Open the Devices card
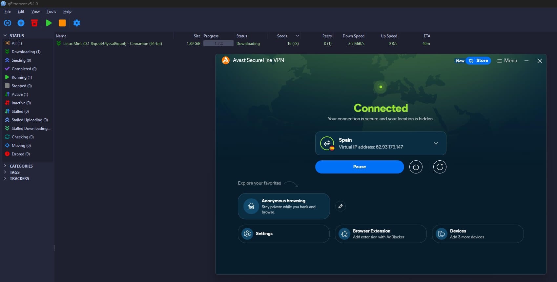The height and width of the screenshot is (282, 557). coord(478,234)
